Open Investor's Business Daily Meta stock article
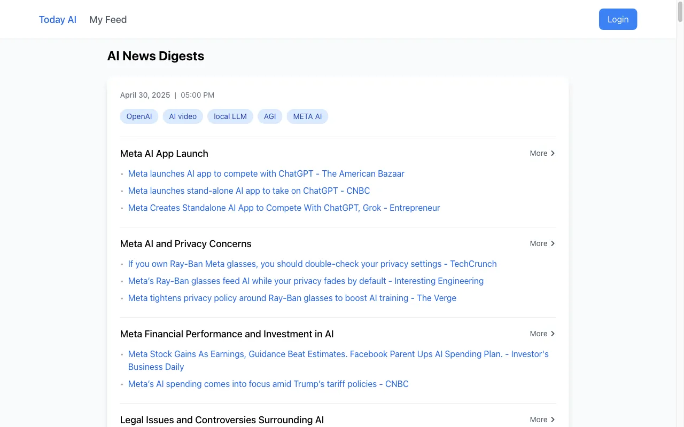Screen dimensions: 684x427 pos(338,360)
